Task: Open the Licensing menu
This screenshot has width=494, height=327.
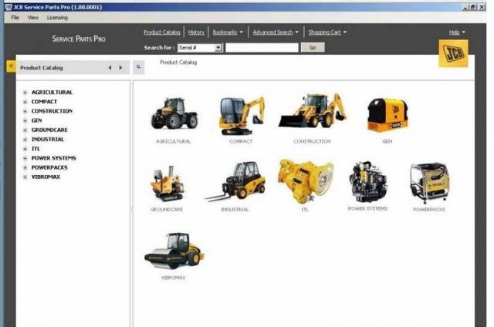Action: 57,18
